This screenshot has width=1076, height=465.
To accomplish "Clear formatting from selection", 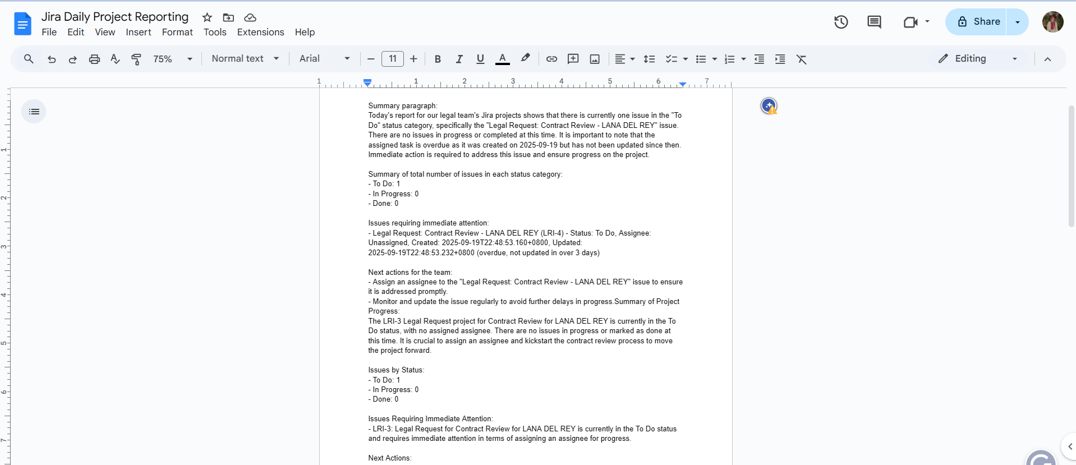I will pyautogui.click(x=802, y=59).
